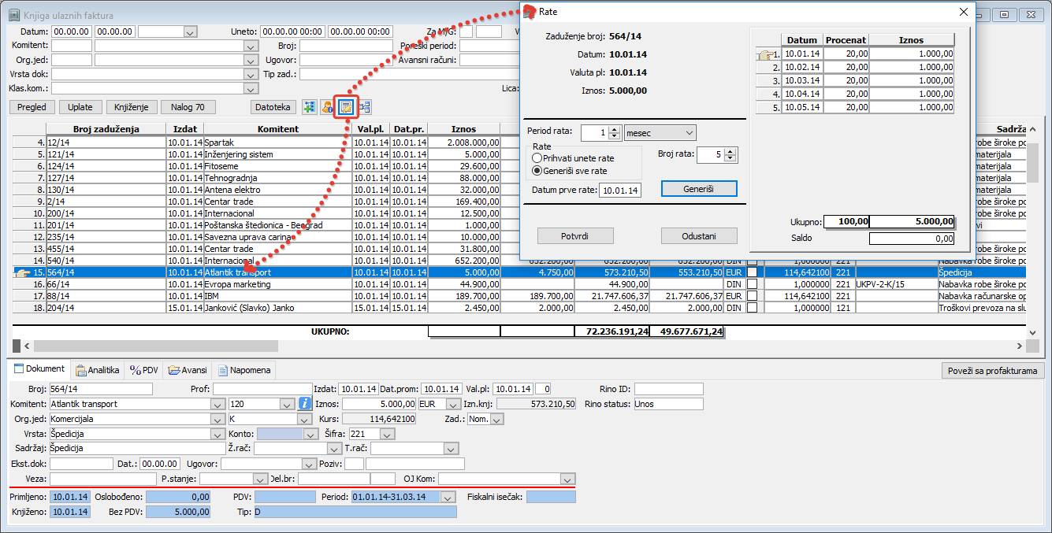This screenshot has height=533, width=1052.
Task: Click the blue info icon next to Komitent
Action: pyautogui.click(x=305, y=404)
